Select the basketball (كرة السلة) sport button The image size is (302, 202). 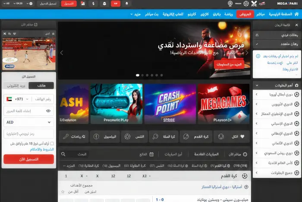pyautogui.click(x=164, y=137)
